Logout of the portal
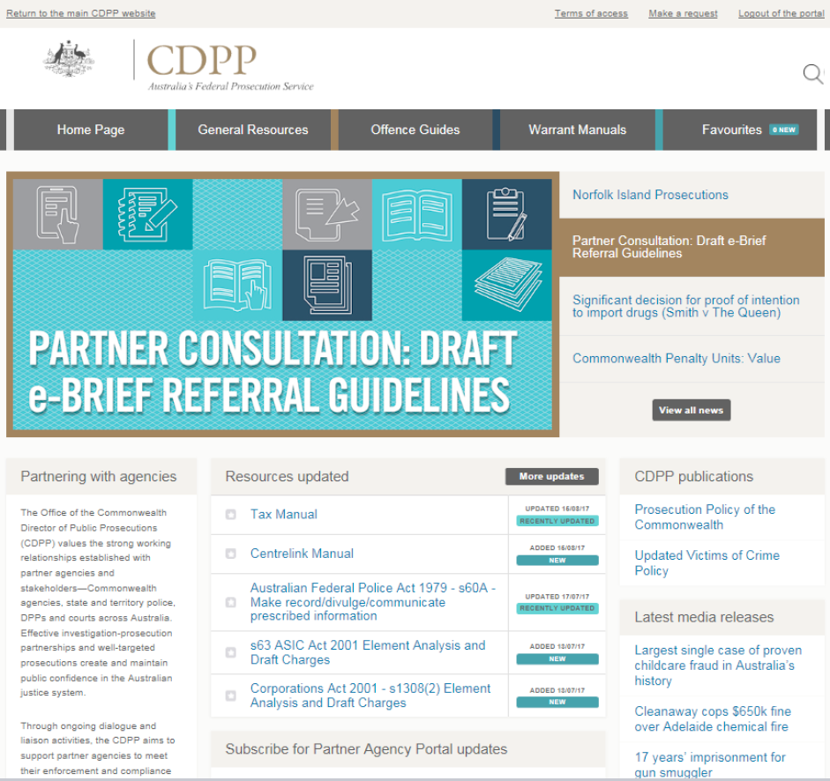 [781, 13]
